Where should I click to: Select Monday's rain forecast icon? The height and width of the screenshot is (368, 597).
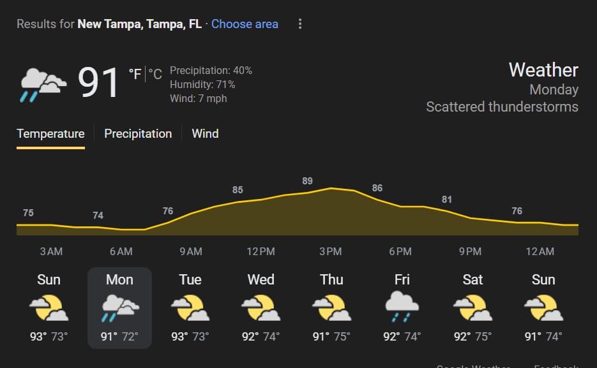119,307
